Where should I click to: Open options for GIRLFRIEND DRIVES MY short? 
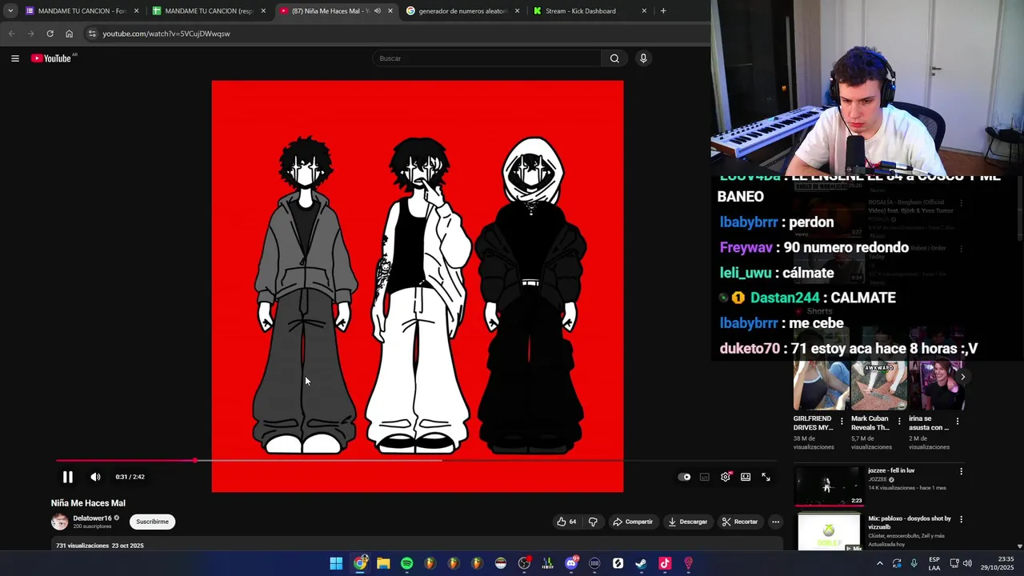pos(842,421)
